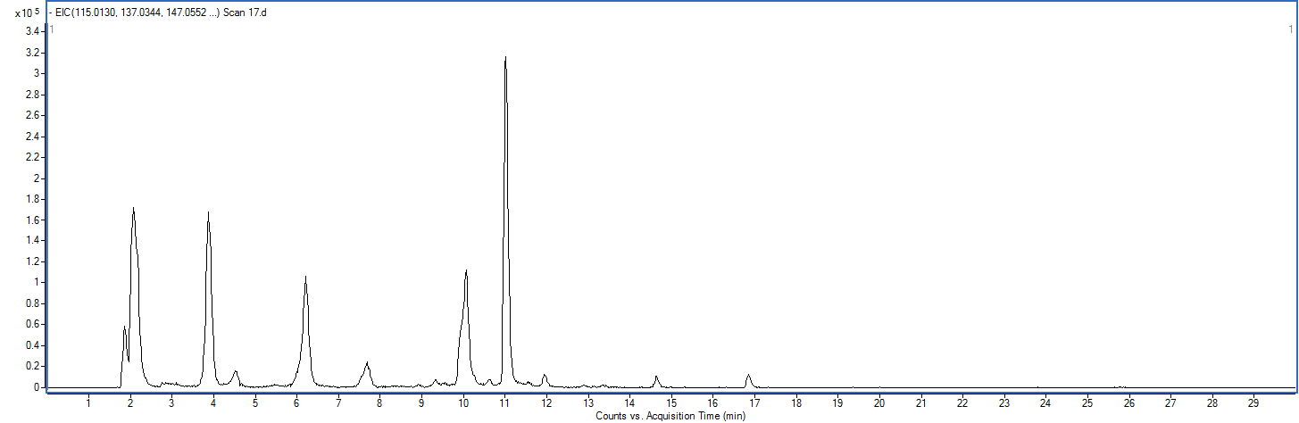This screenshot has width=1299, height=423.
Task: Select the peak at about 6.2 minutes
Action: (305, 278)
